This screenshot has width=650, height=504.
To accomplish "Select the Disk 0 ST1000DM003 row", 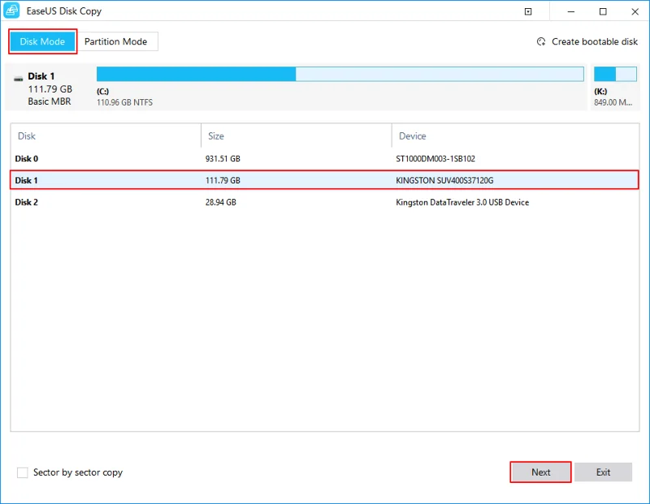I will (244, 158).
